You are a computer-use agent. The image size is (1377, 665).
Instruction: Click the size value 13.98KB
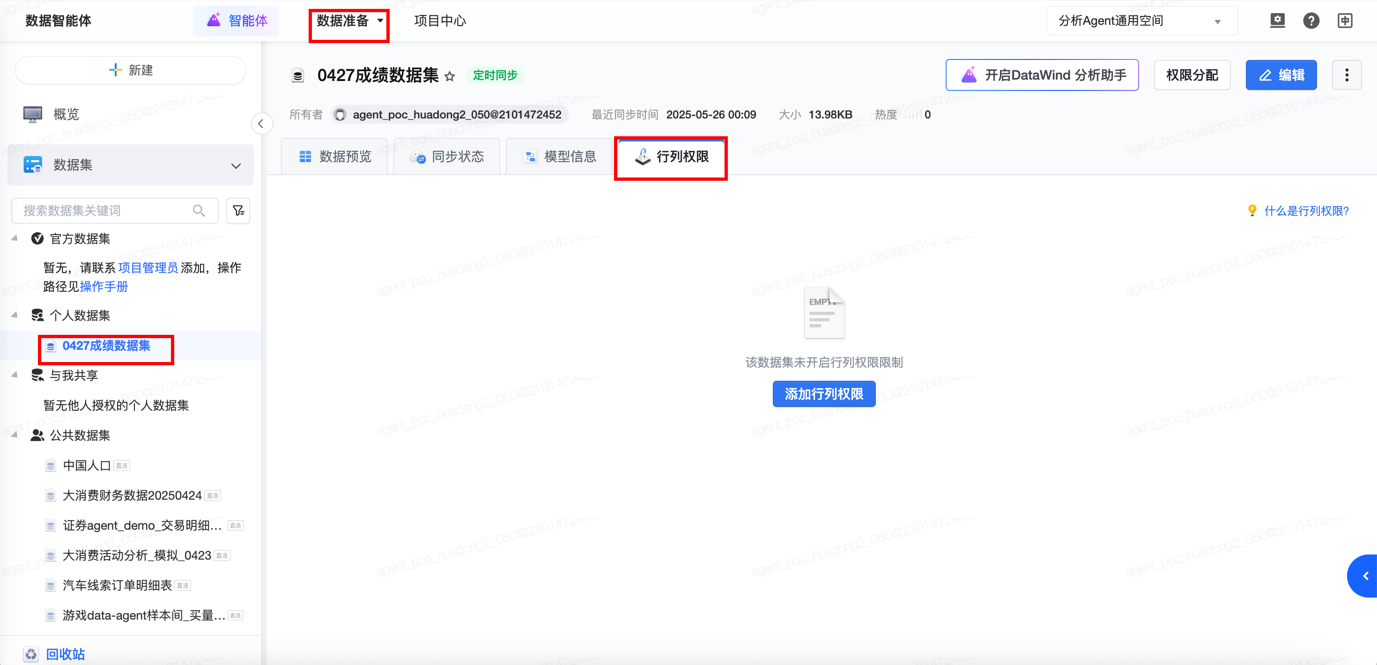click(x=830, y=114)
